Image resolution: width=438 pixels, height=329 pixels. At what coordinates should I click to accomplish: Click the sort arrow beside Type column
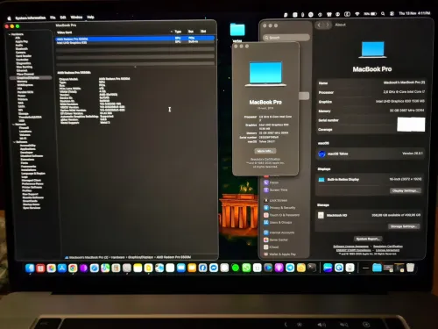click(172, 32)
